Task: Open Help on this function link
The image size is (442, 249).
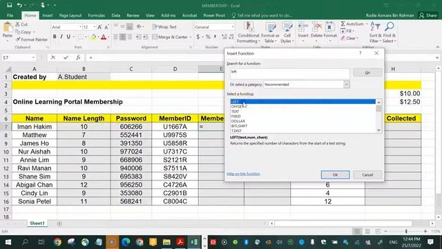Action: click(x=243, y=174)
